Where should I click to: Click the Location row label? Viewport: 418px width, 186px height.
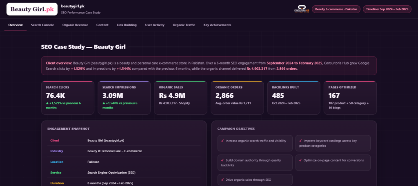pos(57,162)
